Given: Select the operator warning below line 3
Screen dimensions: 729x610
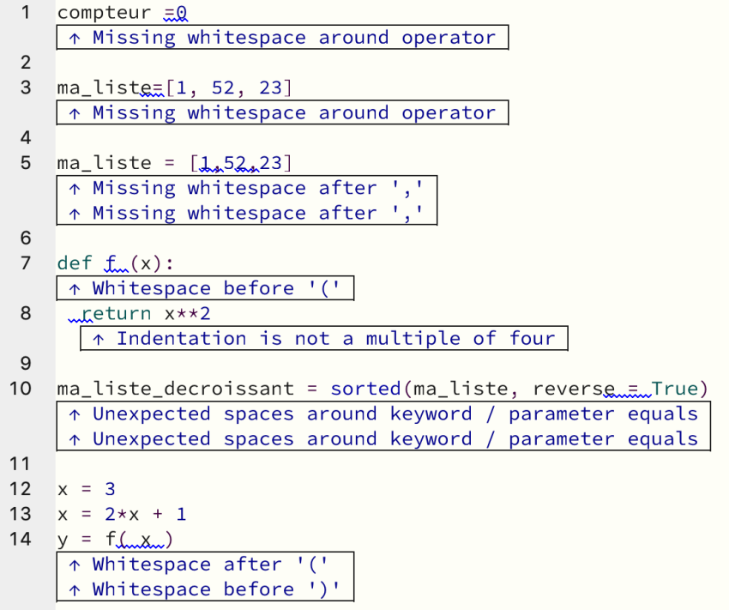Looking at the screenshot, I should coord(282,113).
